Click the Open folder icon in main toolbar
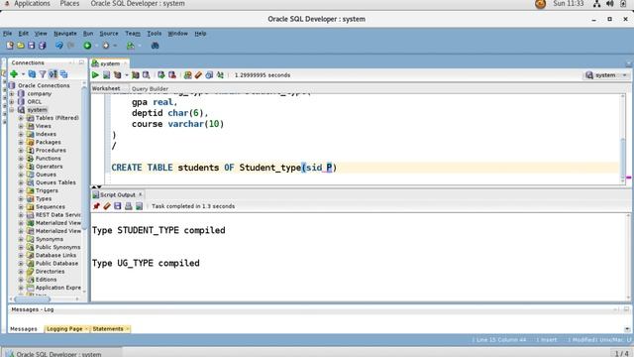This screenshot has width=634, height=357. pyautogui.click(x=20, y=46)
